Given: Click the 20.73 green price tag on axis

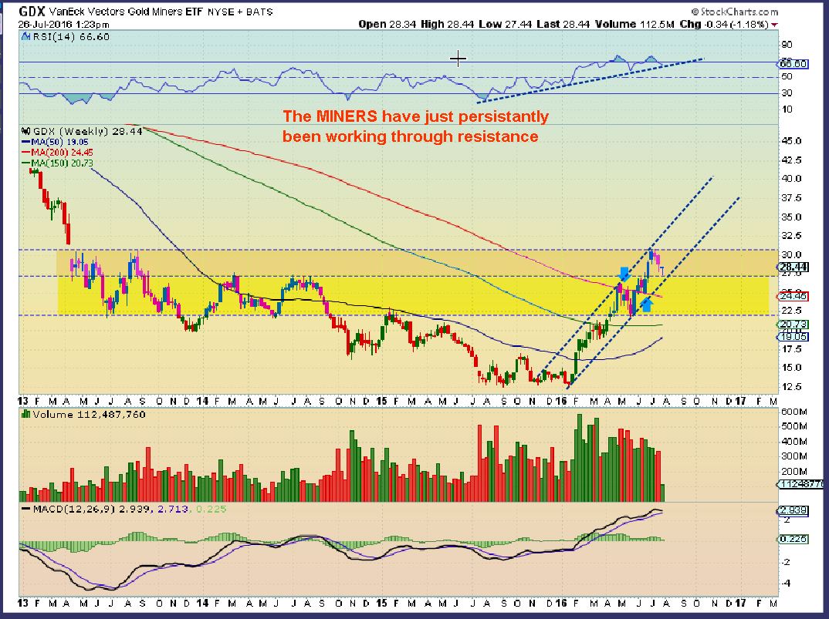Looking at the screenshot, I should point(792,325).
